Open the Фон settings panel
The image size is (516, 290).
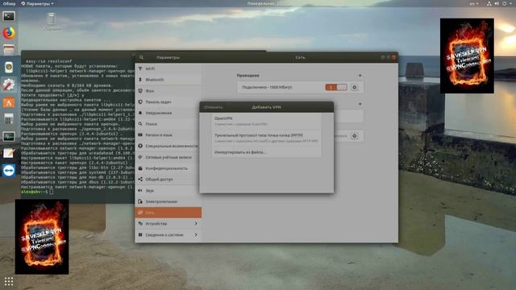[x=169, y=91]
